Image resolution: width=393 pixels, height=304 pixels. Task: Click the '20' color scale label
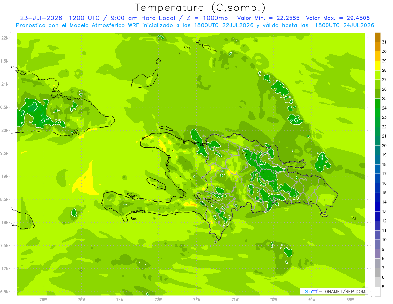click(384, 146)
